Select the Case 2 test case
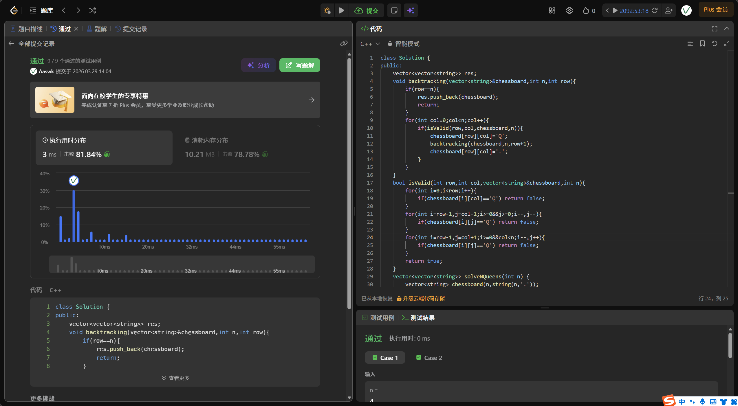This screenshot has height=406, width=738. coord(429,358)
